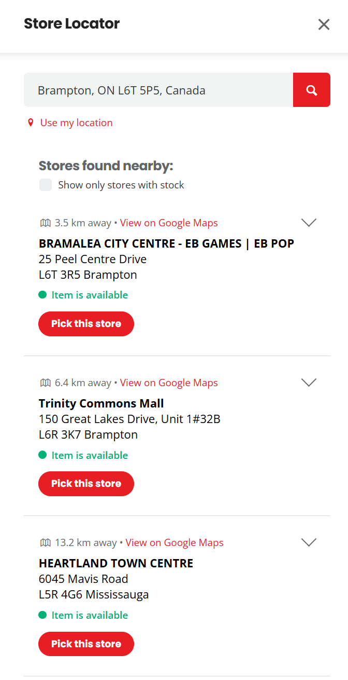Viewport: 348px width, 680px height.
Task: Pick the Trinity Commons Mall store
Action: pyautogui.click(x=86, y=483)
